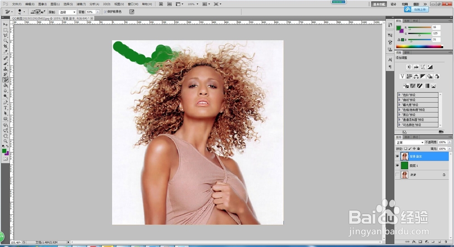This screenshot has height=247, width=454.
Task: Toggle lock transparent pixels
Action: pos(405,149)
